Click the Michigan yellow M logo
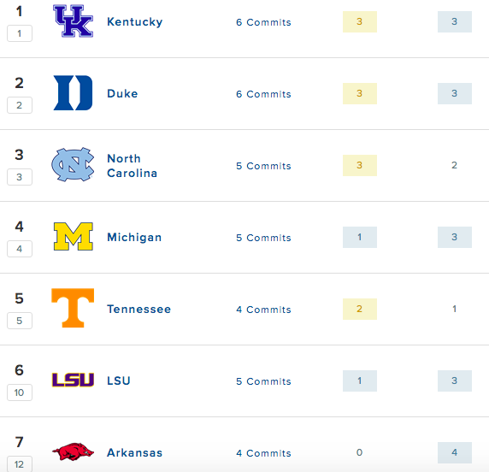This screenshot has width=489, height=472. click(74, 237)
